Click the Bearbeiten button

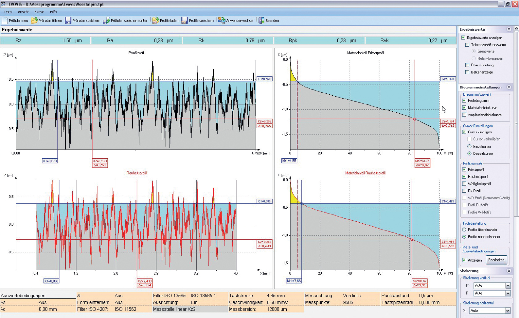click(496, 260)
